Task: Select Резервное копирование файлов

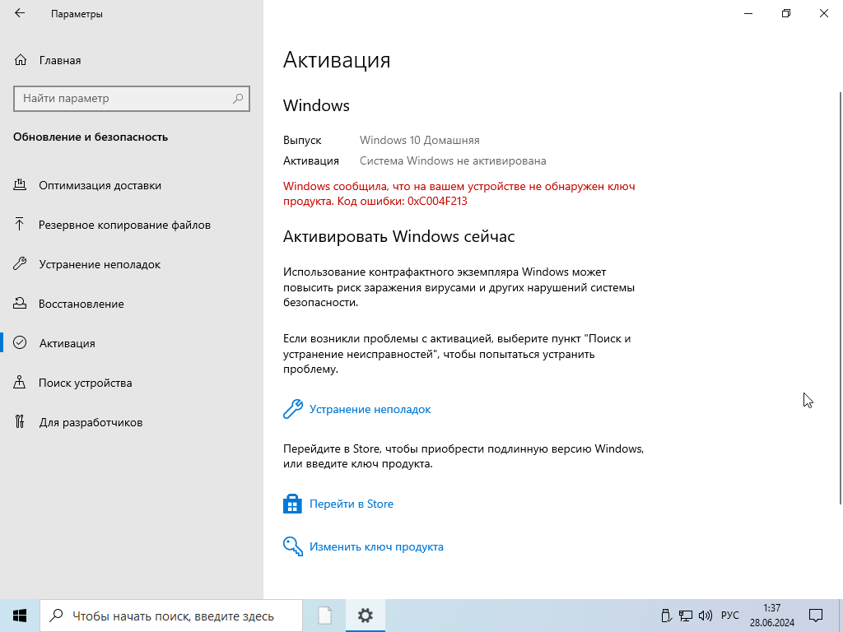Action: click(124, 225)
